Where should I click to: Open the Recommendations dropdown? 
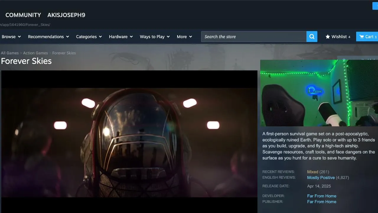click(x=48, y=37)
